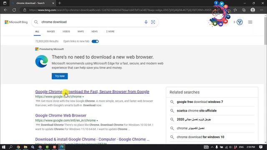
Task: Search related 'scarica chrome sito ufficiale'
Action: [196, 111]
